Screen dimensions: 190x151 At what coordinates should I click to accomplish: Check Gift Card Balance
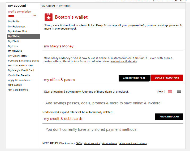coord(18,90)
